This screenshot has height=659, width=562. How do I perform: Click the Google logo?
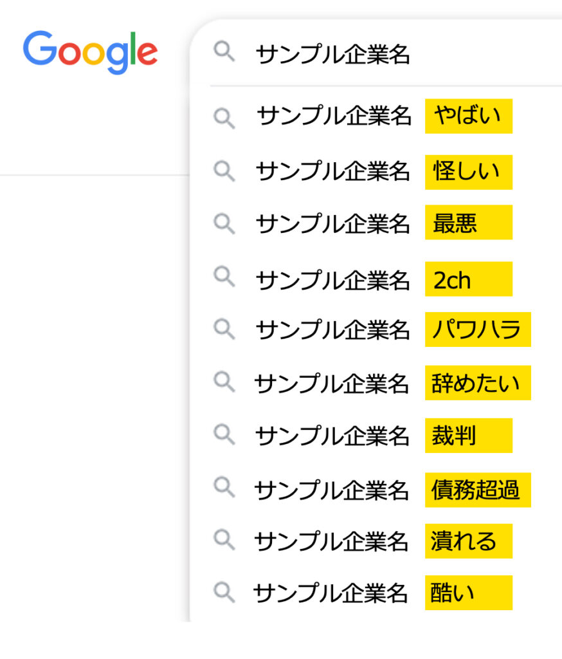tap(90, 51)
